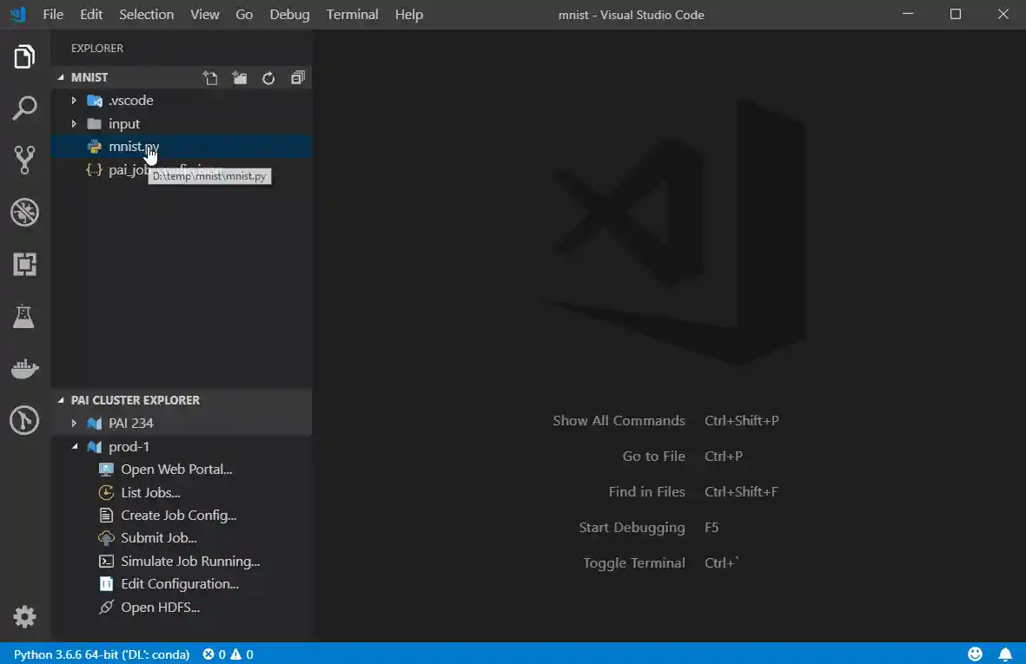Minimize the Visual Studio Code window
This screenshot has width=1026, height=664.
(908, 15)
